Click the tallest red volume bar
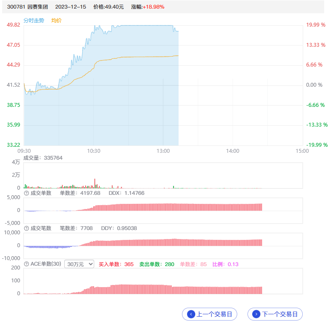The width and height of the screenshot is (328, 324). (95, 183)
